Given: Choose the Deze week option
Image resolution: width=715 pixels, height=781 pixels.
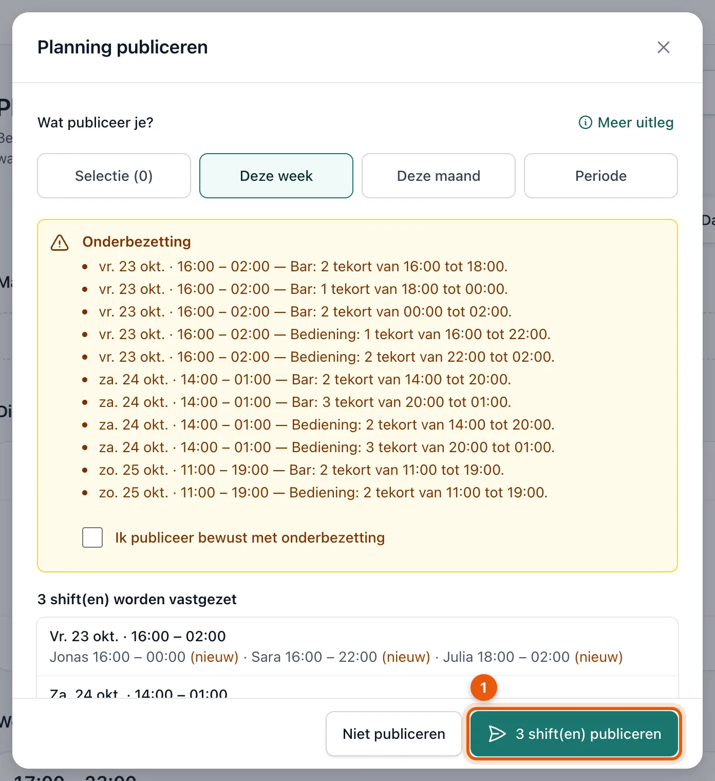Looking at the screenshot, I should pyautogui.click(x=276, y=176).
